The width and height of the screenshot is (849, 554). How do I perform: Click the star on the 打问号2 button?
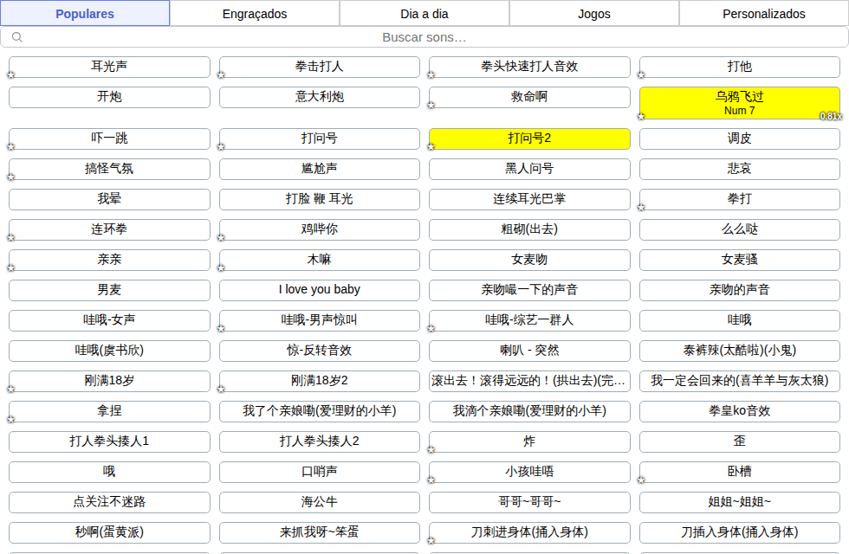pos(431,147)
